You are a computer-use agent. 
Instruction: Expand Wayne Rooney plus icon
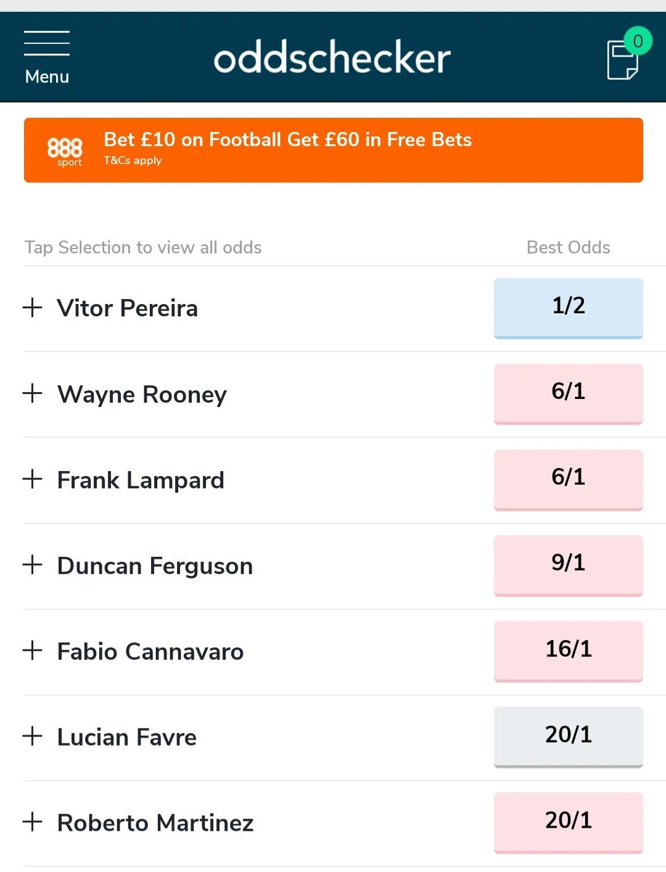33,393
